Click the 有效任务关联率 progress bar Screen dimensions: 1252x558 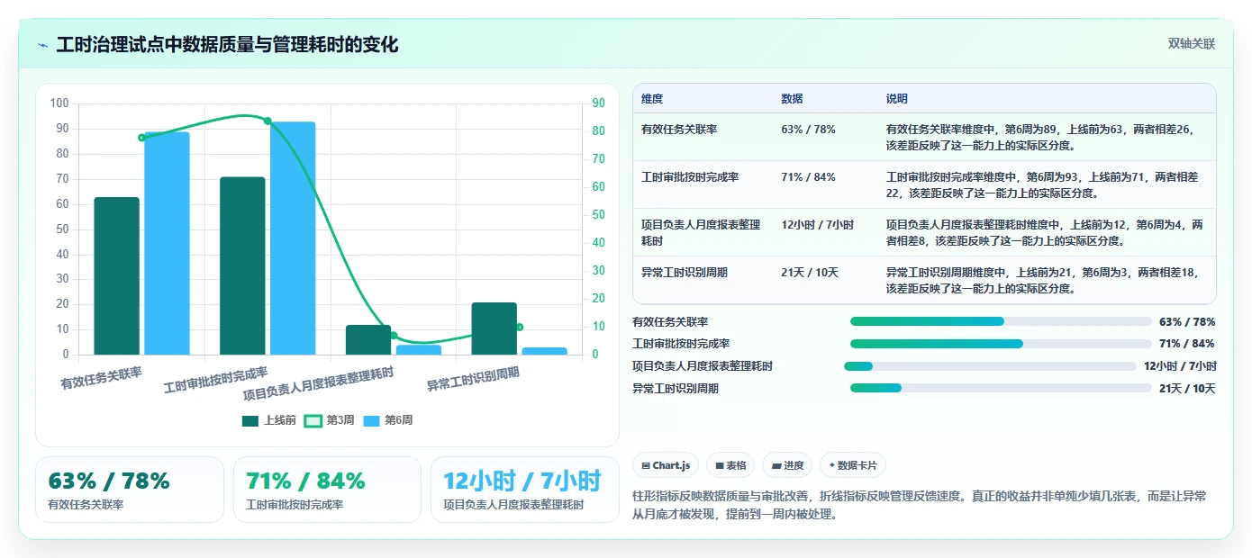[x=1001, y=321]
